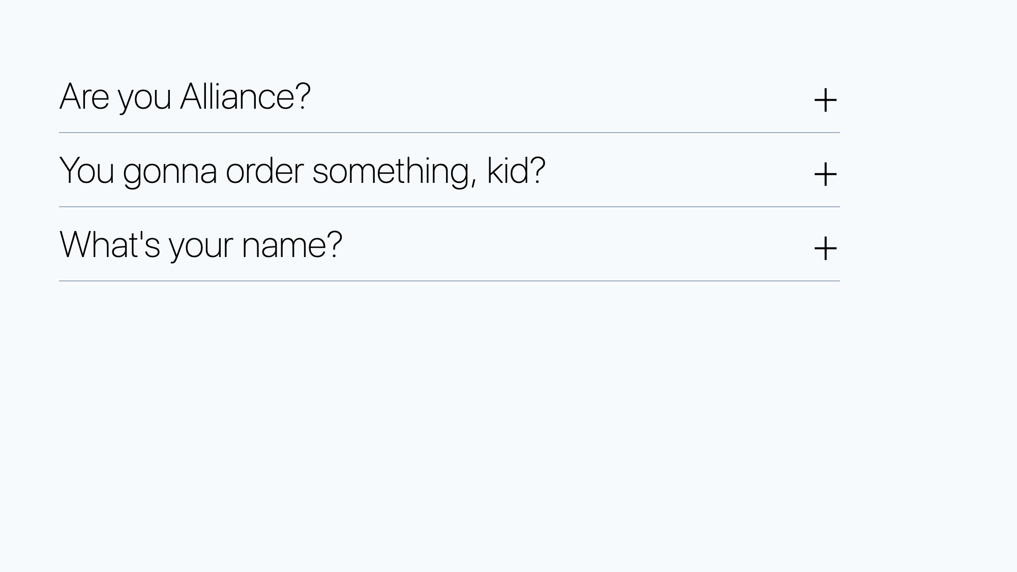This screenshot has height=572, width=1017.
Task: Select the "Are you Alliance?" question text
Action: pos(185,97)
